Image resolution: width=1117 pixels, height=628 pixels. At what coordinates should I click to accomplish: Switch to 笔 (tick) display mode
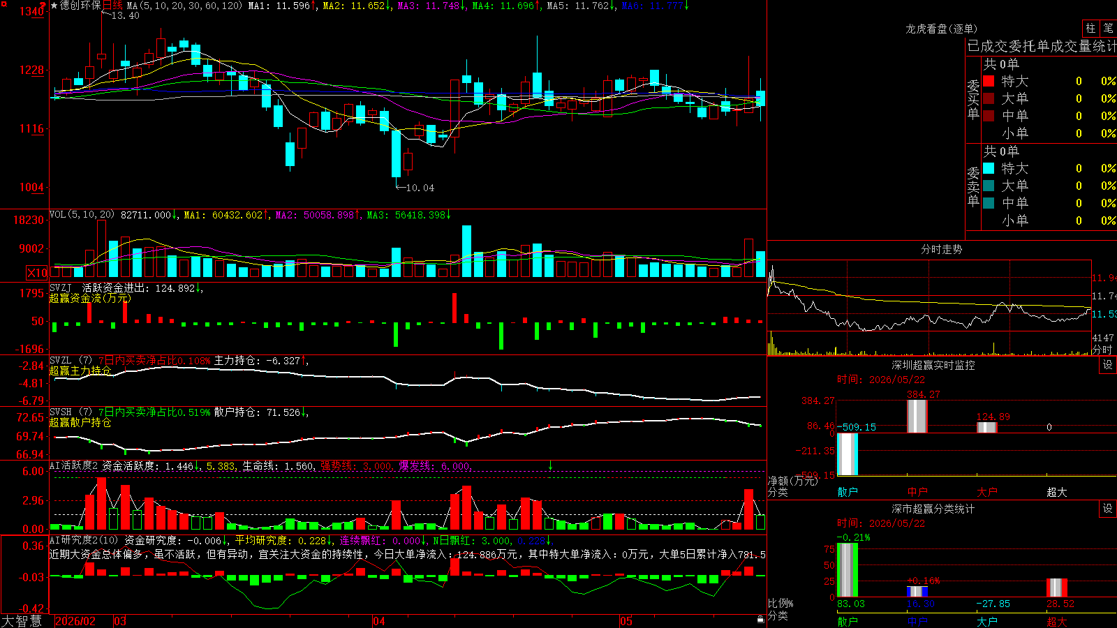tap(1108, 28)
